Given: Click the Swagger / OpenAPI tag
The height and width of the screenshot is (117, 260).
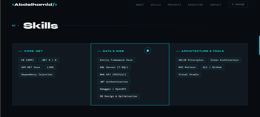Looking at the screenshot, I should click(113, 89).
